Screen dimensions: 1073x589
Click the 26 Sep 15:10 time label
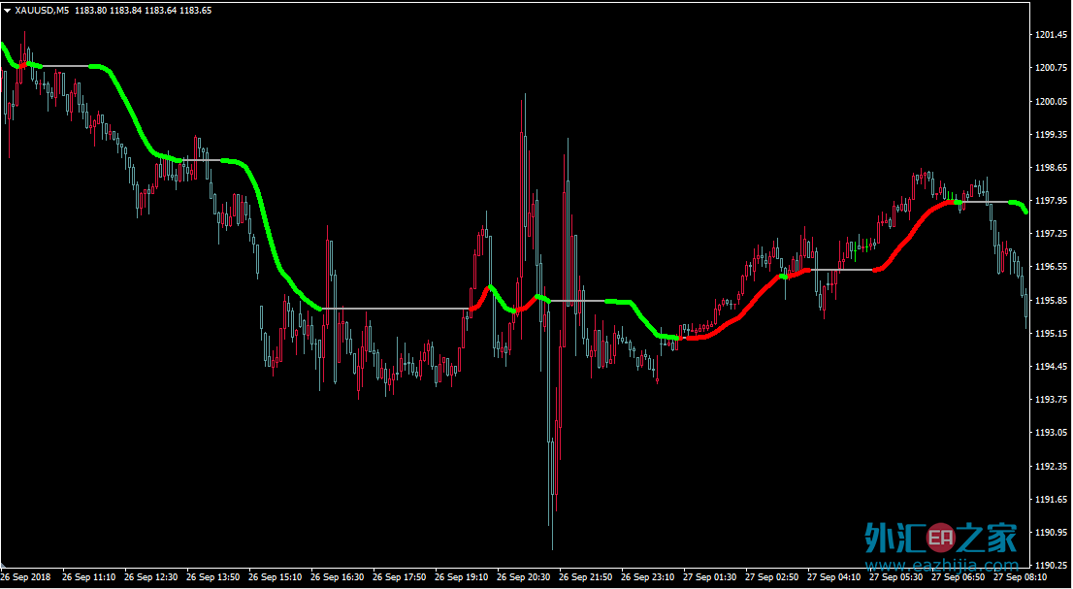point(276,577)
